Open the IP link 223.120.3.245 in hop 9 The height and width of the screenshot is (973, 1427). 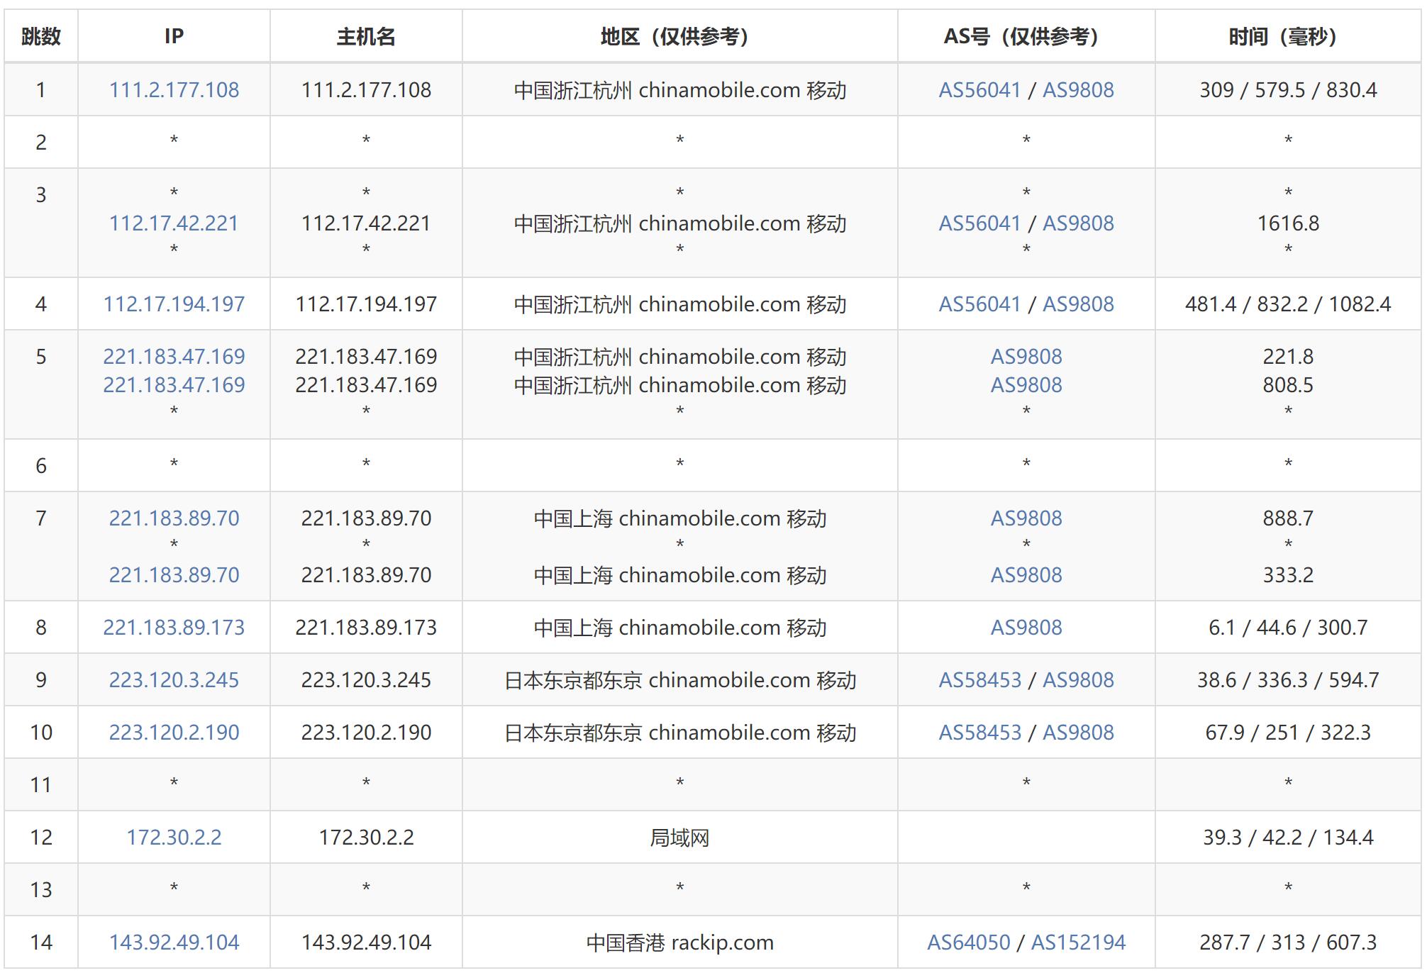pyautogui.click(x=174, y=680)
